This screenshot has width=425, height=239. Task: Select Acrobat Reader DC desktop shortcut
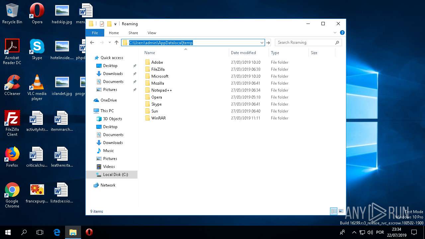tap(12, 52)
